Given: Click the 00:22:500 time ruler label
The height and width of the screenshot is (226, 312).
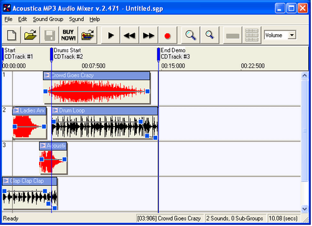Looking at the screenshot, I should point(252,66).
